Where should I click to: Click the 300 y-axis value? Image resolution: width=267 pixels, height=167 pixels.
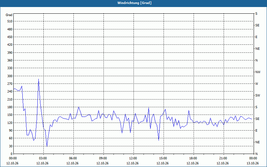[10, 76]
